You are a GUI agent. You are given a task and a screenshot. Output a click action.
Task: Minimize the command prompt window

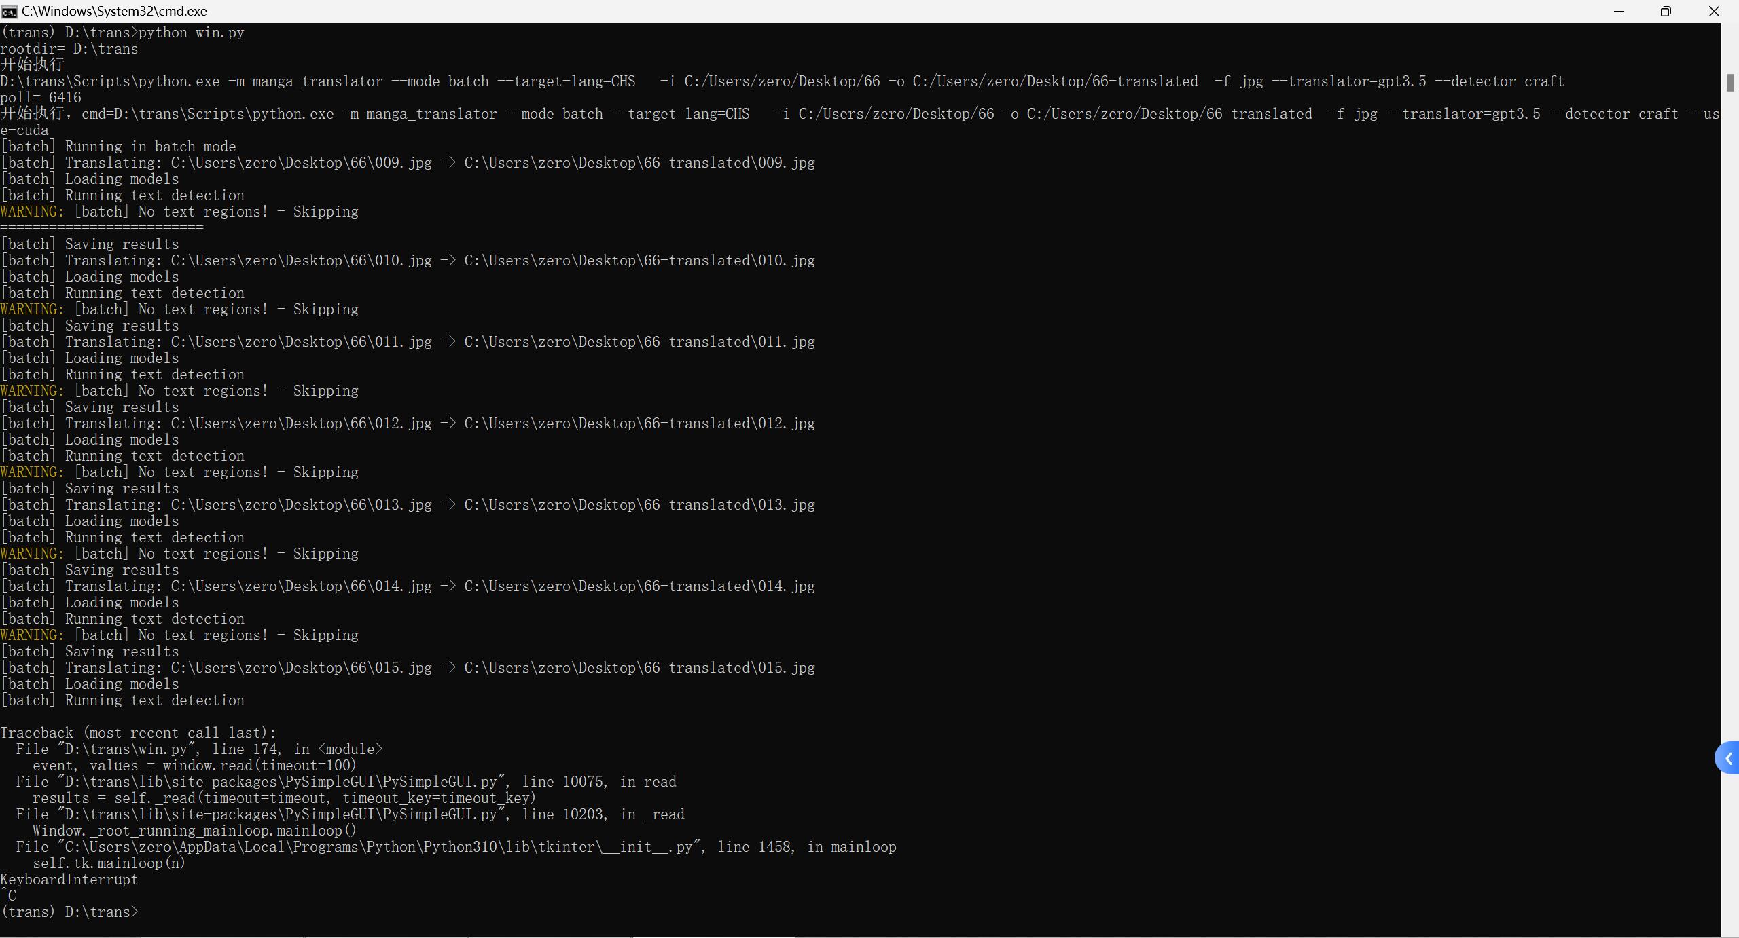(1619, 11)
